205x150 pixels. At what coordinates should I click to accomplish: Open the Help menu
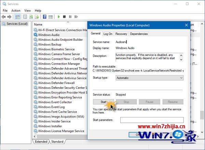coord(38,11)
